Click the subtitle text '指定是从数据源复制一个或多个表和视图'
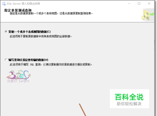The image size is (157, 116). pyautogui.click(x=34, y=14)
